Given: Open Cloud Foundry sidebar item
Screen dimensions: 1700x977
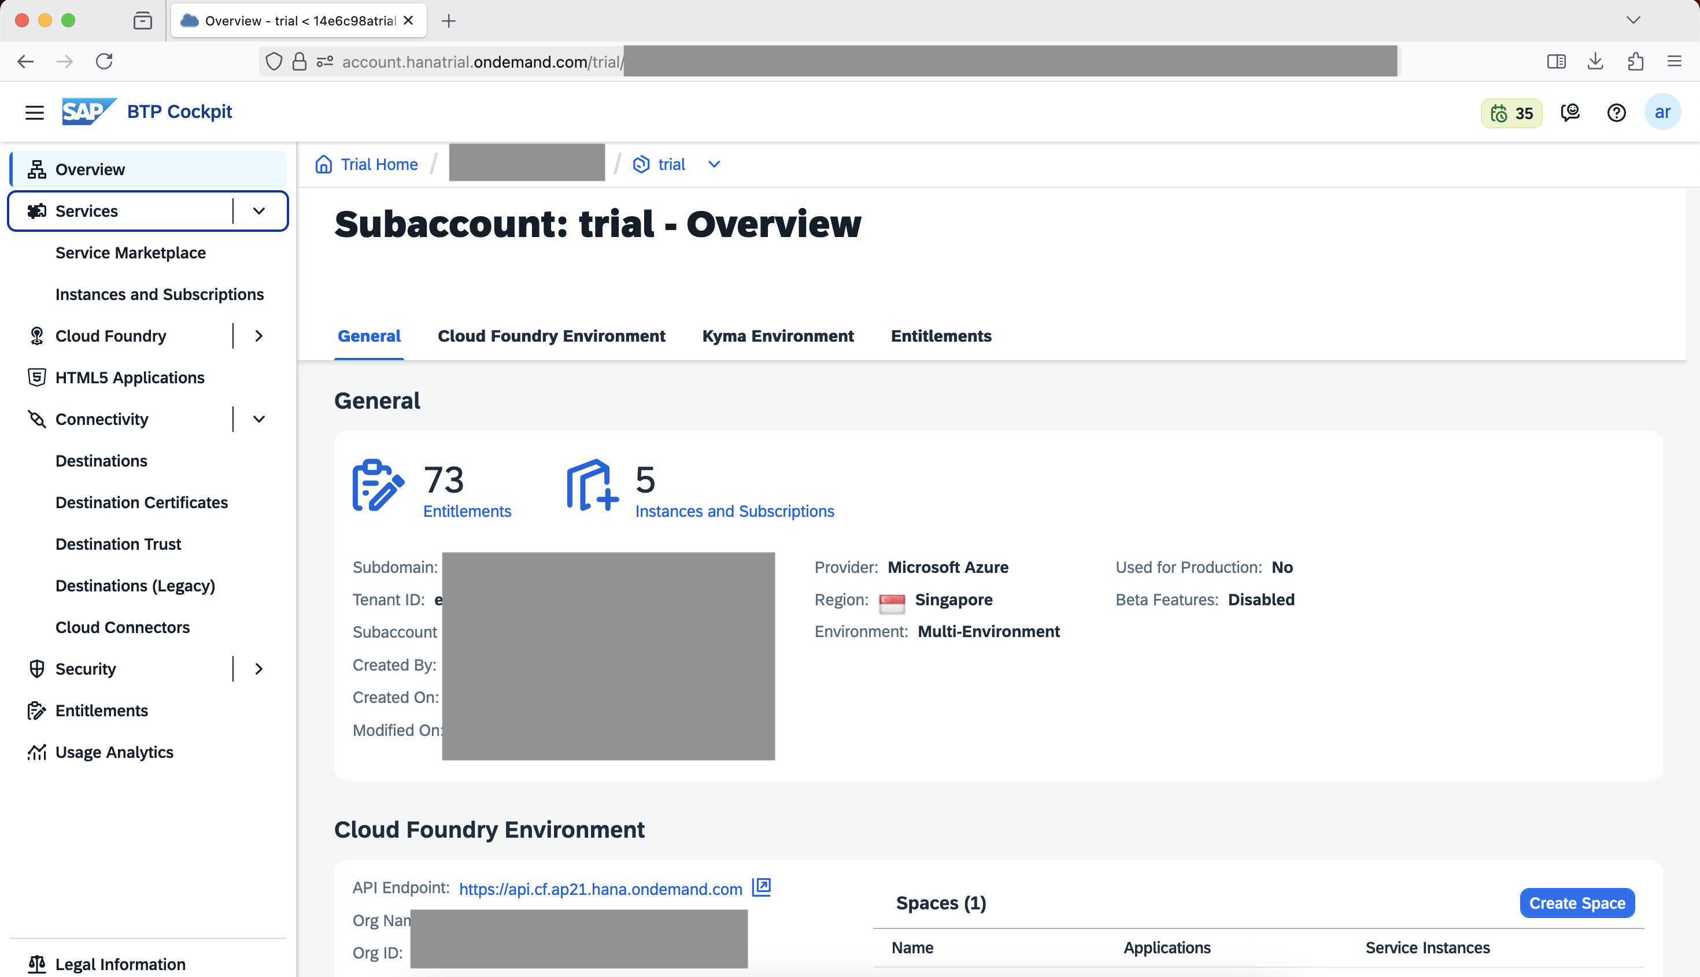Looking at the screenshot, I should click(x=111, y=336).
